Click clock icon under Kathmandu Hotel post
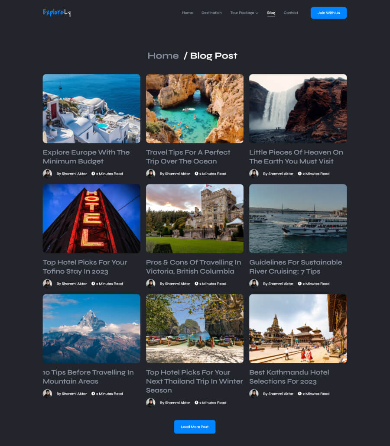Viewport: 390px width, 446px height. click(x=300, y=394)
